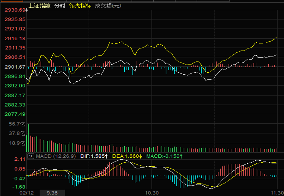The image size is (284, 196).
Task: Click the MACD help question mark icon
Action: (31, 156)
